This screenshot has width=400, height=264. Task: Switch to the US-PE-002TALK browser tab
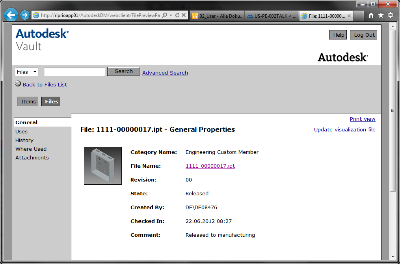272,16
